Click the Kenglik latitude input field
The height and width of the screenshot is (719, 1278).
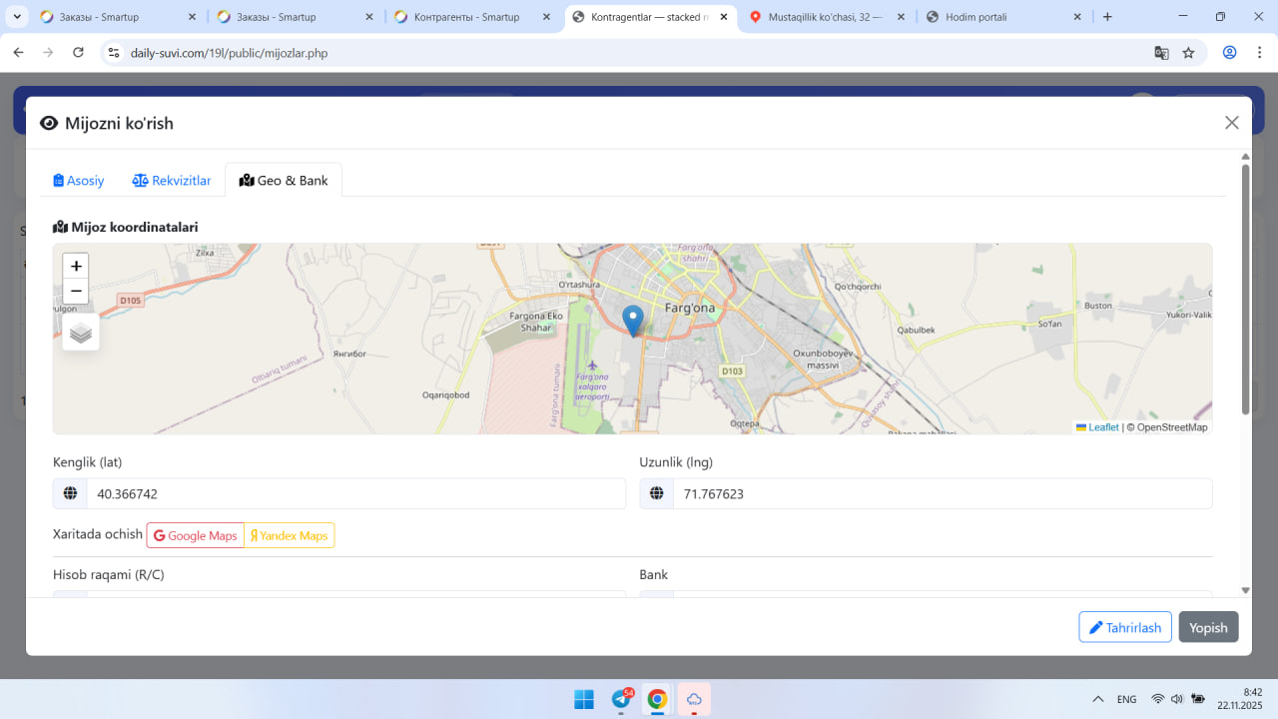click(355, 493)
